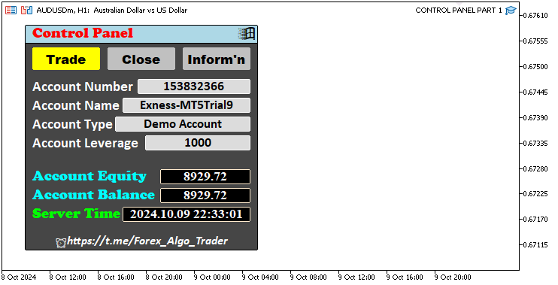Click the 0.67115 price scale label
Screen dimensions: 558x285
535,245
